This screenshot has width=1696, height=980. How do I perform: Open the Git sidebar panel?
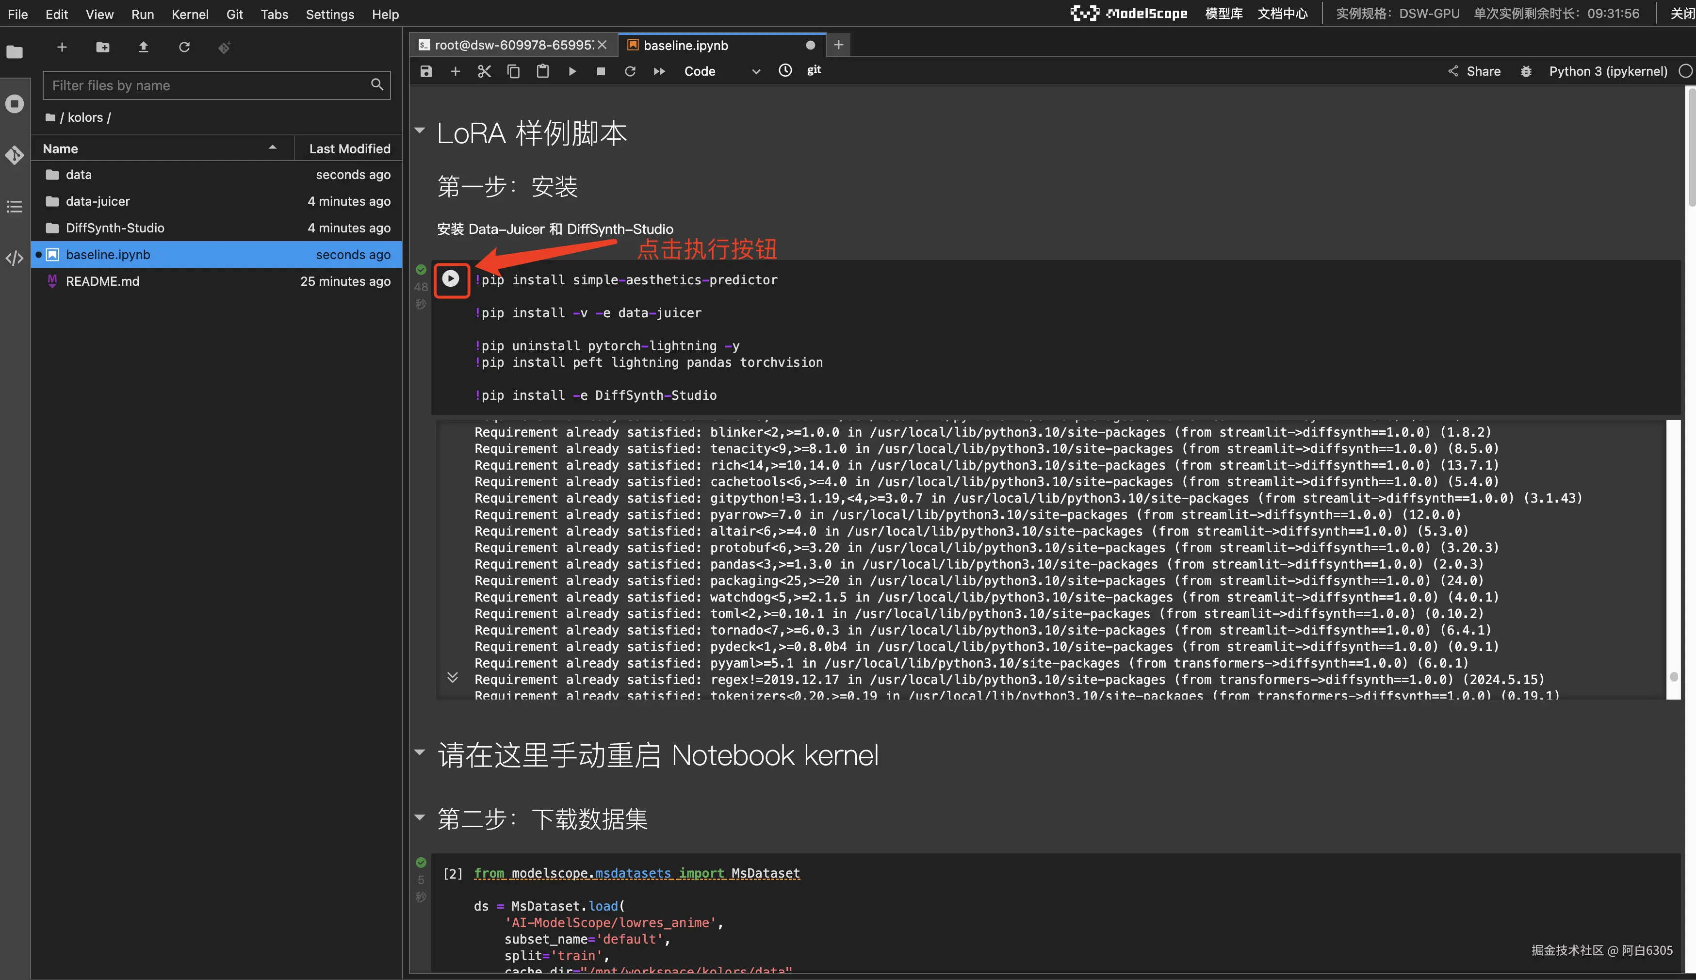(x=14, y=155)
